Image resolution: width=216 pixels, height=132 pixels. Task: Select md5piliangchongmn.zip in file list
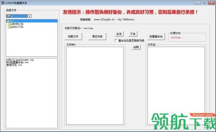click(20, 60)
